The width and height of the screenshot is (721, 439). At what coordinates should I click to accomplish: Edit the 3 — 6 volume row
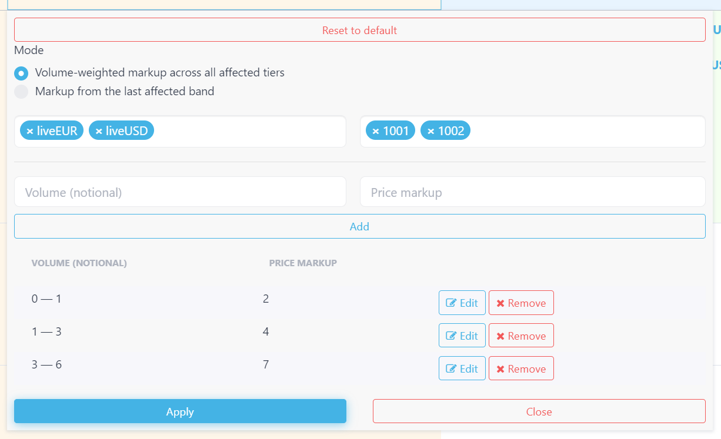pos(462,368)
